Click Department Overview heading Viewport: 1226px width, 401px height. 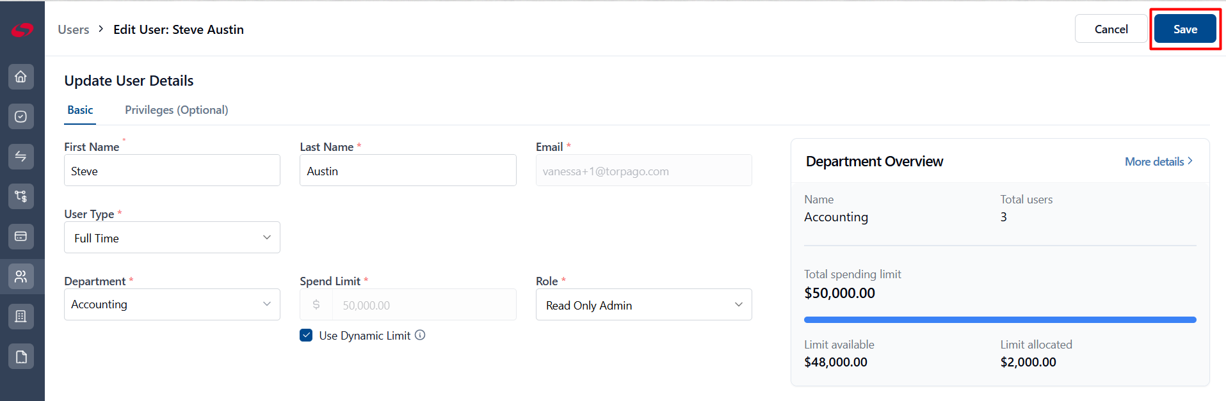tap(875, 162)
